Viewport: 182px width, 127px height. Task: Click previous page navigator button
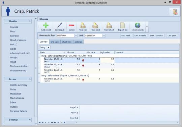point(43,122)
